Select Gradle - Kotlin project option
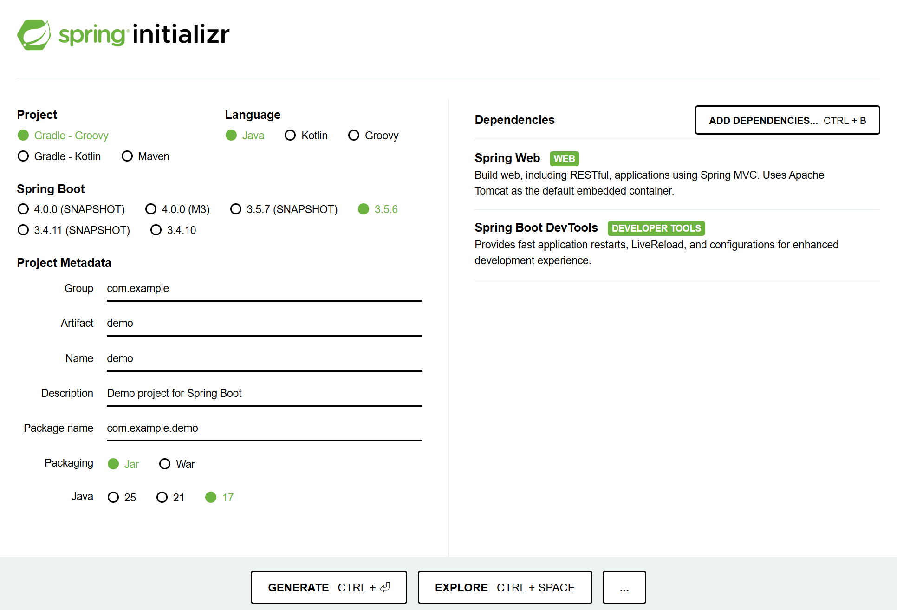Viewport: 897px width, 610px height. (23, 156)
